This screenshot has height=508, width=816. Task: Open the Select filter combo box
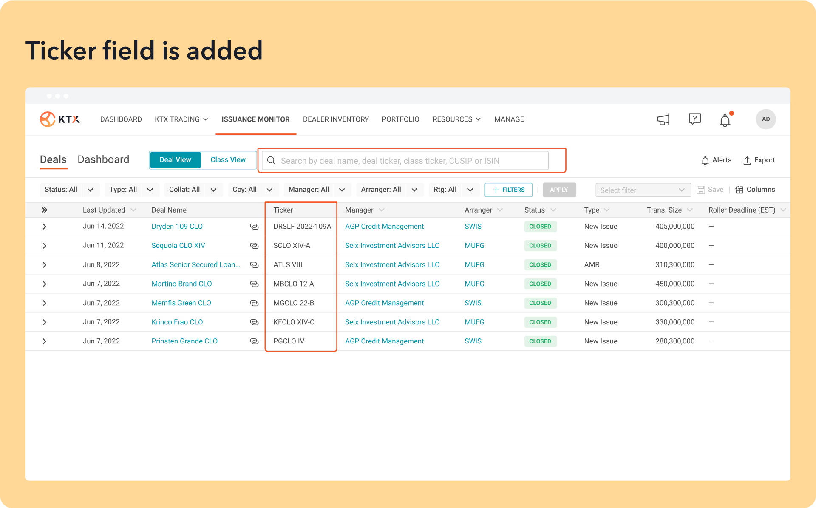(643, 190)
